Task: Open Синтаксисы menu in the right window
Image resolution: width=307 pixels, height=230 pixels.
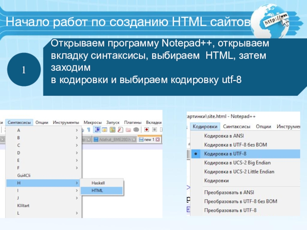Action: pyautogui.click(x=236, y=127)
